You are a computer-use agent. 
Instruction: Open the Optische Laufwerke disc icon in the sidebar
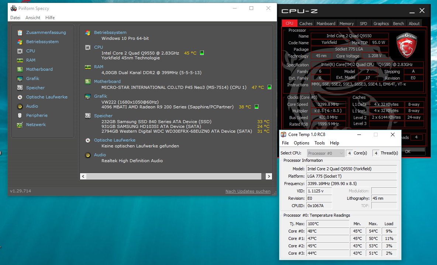pos(20,97)
